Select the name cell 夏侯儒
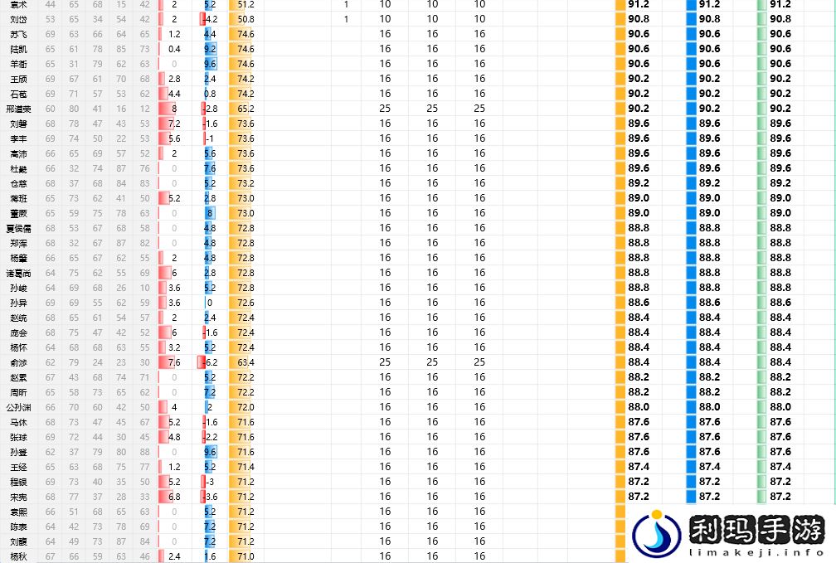 pos(18,228)
